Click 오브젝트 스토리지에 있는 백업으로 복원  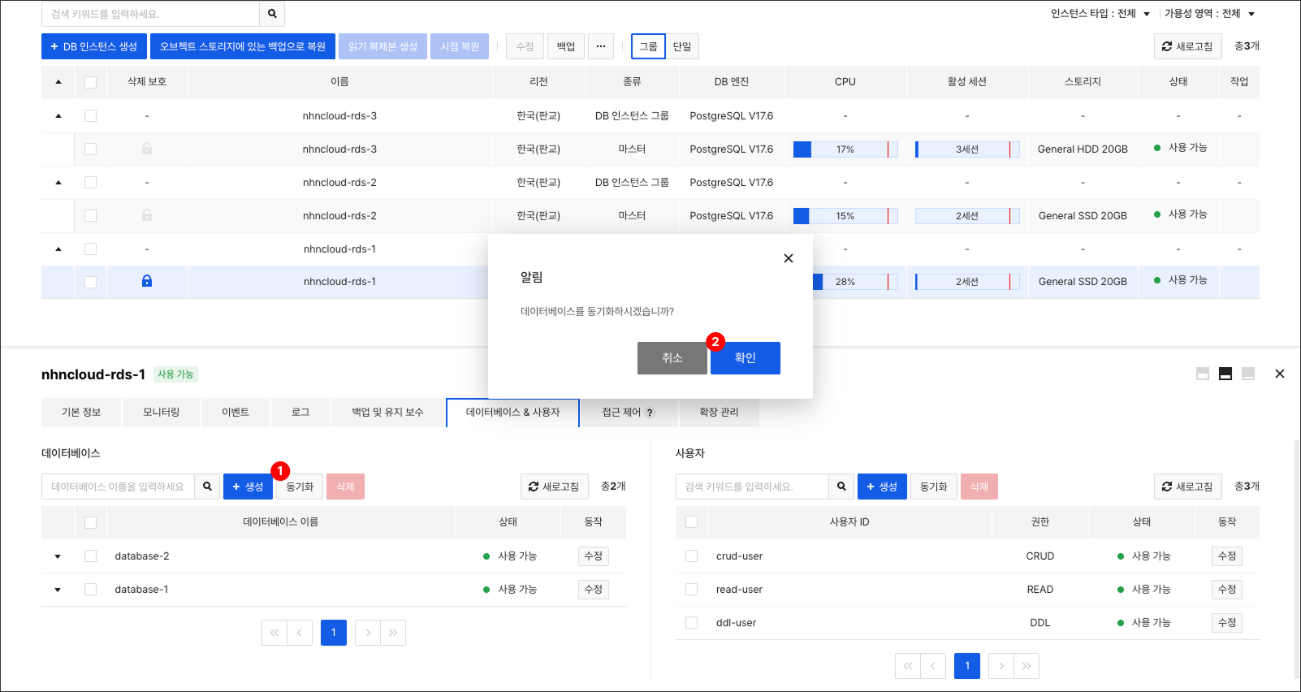[243, 46]
